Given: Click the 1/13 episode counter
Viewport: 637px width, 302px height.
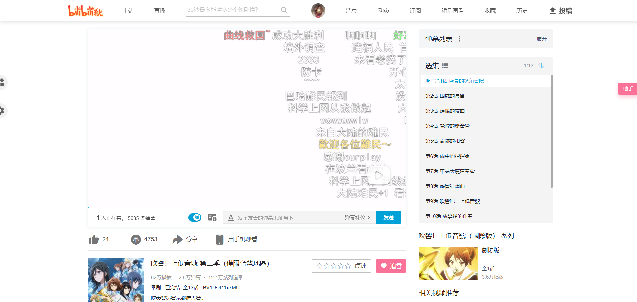Looking at the screenshot, I should [529, 66].
